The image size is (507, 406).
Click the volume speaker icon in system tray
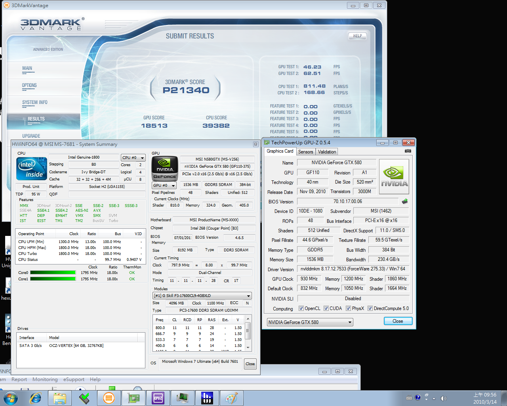(x=443, y=398)
